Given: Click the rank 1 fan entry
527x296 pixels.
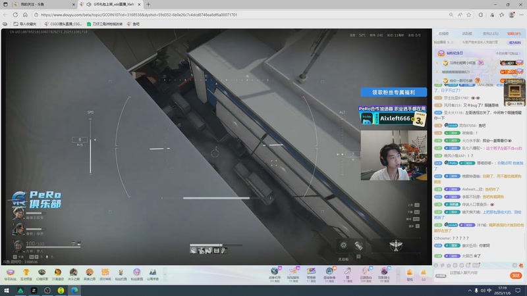Looking at the screenshot, I should coord(479,63).
